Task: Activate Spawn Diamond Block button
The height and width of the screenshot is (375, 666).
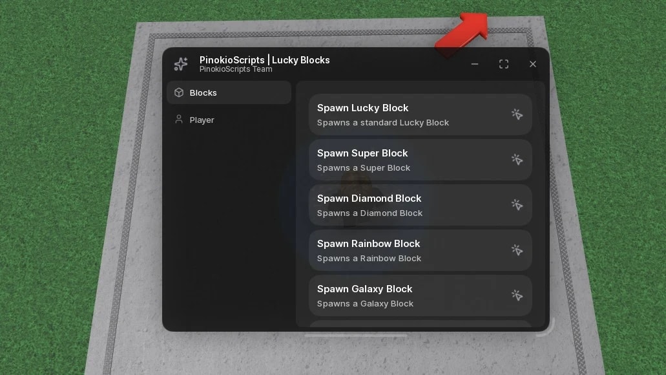Action: click(x=421, y=206)
